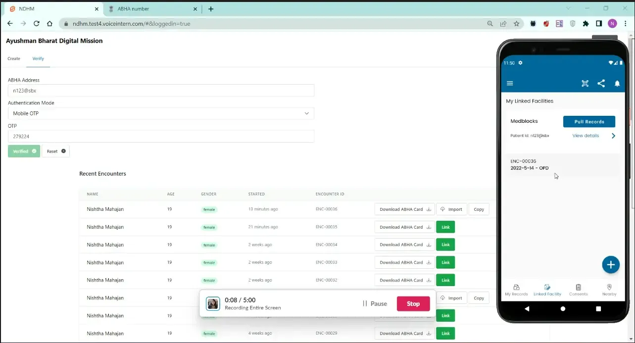635x343 pixels.
Task: Open the navigation drawer in the mobile app
Action: click(x=510, y=83)
